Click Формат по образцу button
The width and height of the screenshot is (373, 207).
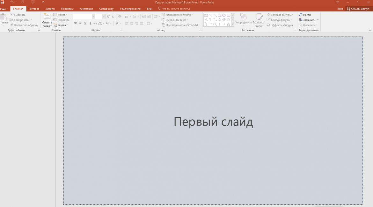[x=24, y=25]
